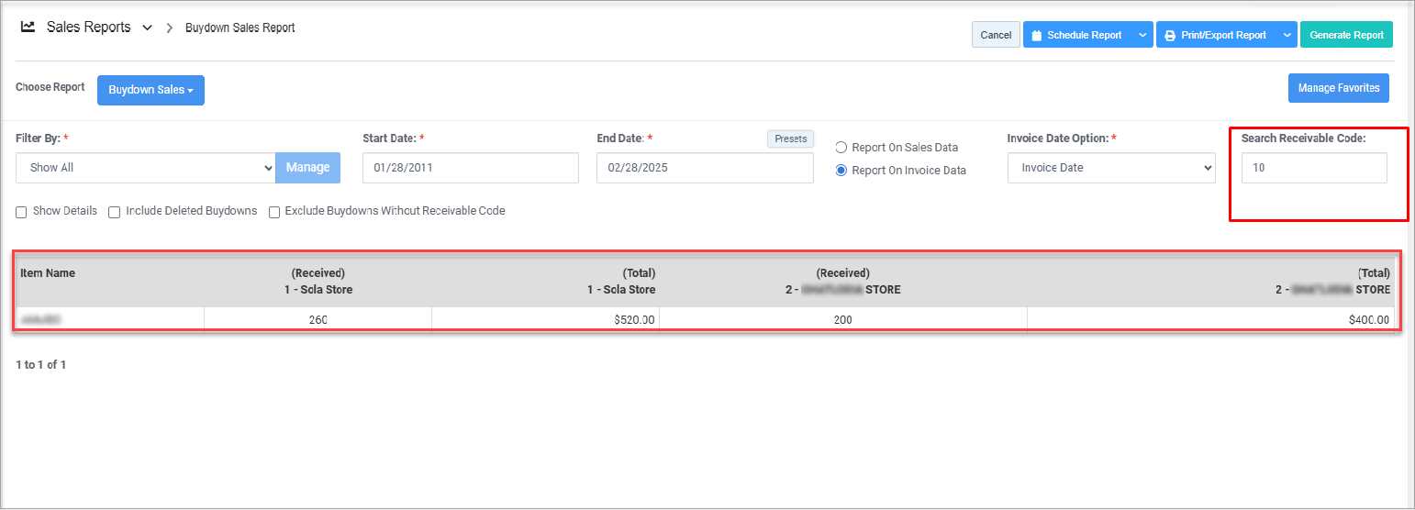Screen dimensions: 1415x510
Task: Click the Generate Report button
Action: [x=1346, y=36]
